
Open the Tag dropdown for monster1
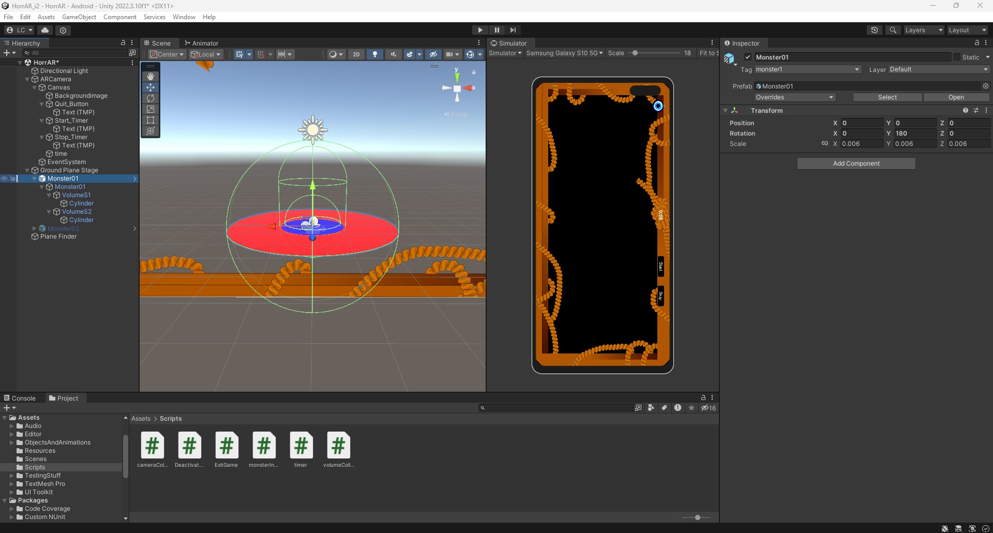coord(807,69)
